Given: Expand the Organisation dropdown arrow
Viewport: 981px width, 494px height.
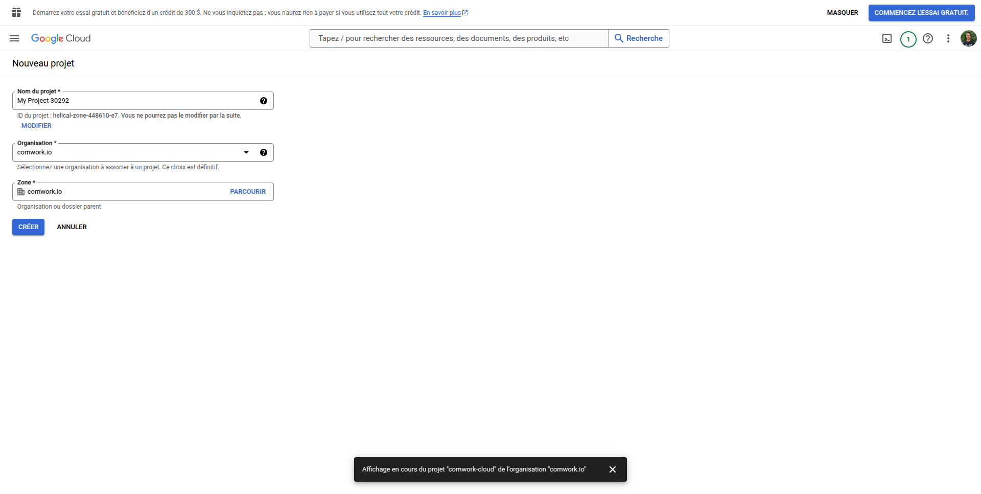Looking at the screenshot, I should 246,152.
